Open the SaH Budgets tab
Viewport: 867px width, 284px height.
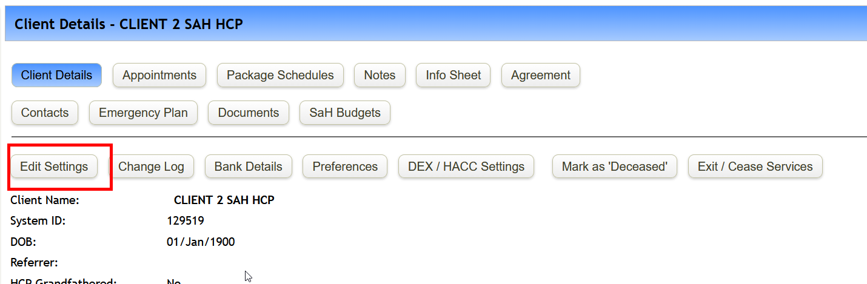345,113
